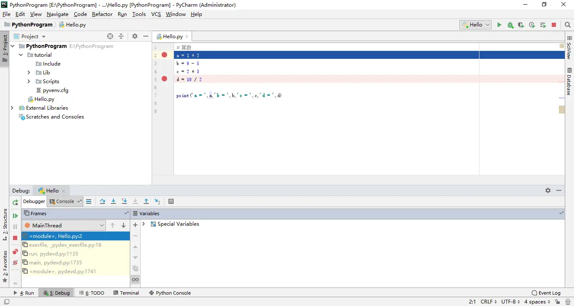This screenshot has height=306, width=574.
Task: Click the Step Out icon
Action: point(146,202)
